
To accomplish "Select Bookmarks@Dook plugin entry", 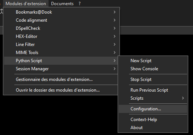I will coord(61,12).
